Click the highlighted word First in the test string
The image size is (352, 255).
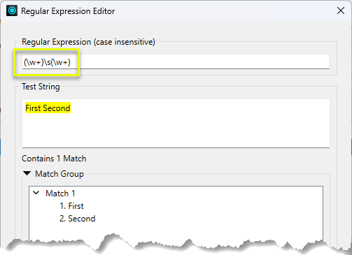(33, 108)
